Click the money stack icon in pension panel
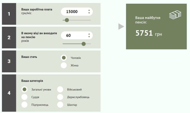Image resolution: width=190 pixels, height=113 pixels. 175,15
